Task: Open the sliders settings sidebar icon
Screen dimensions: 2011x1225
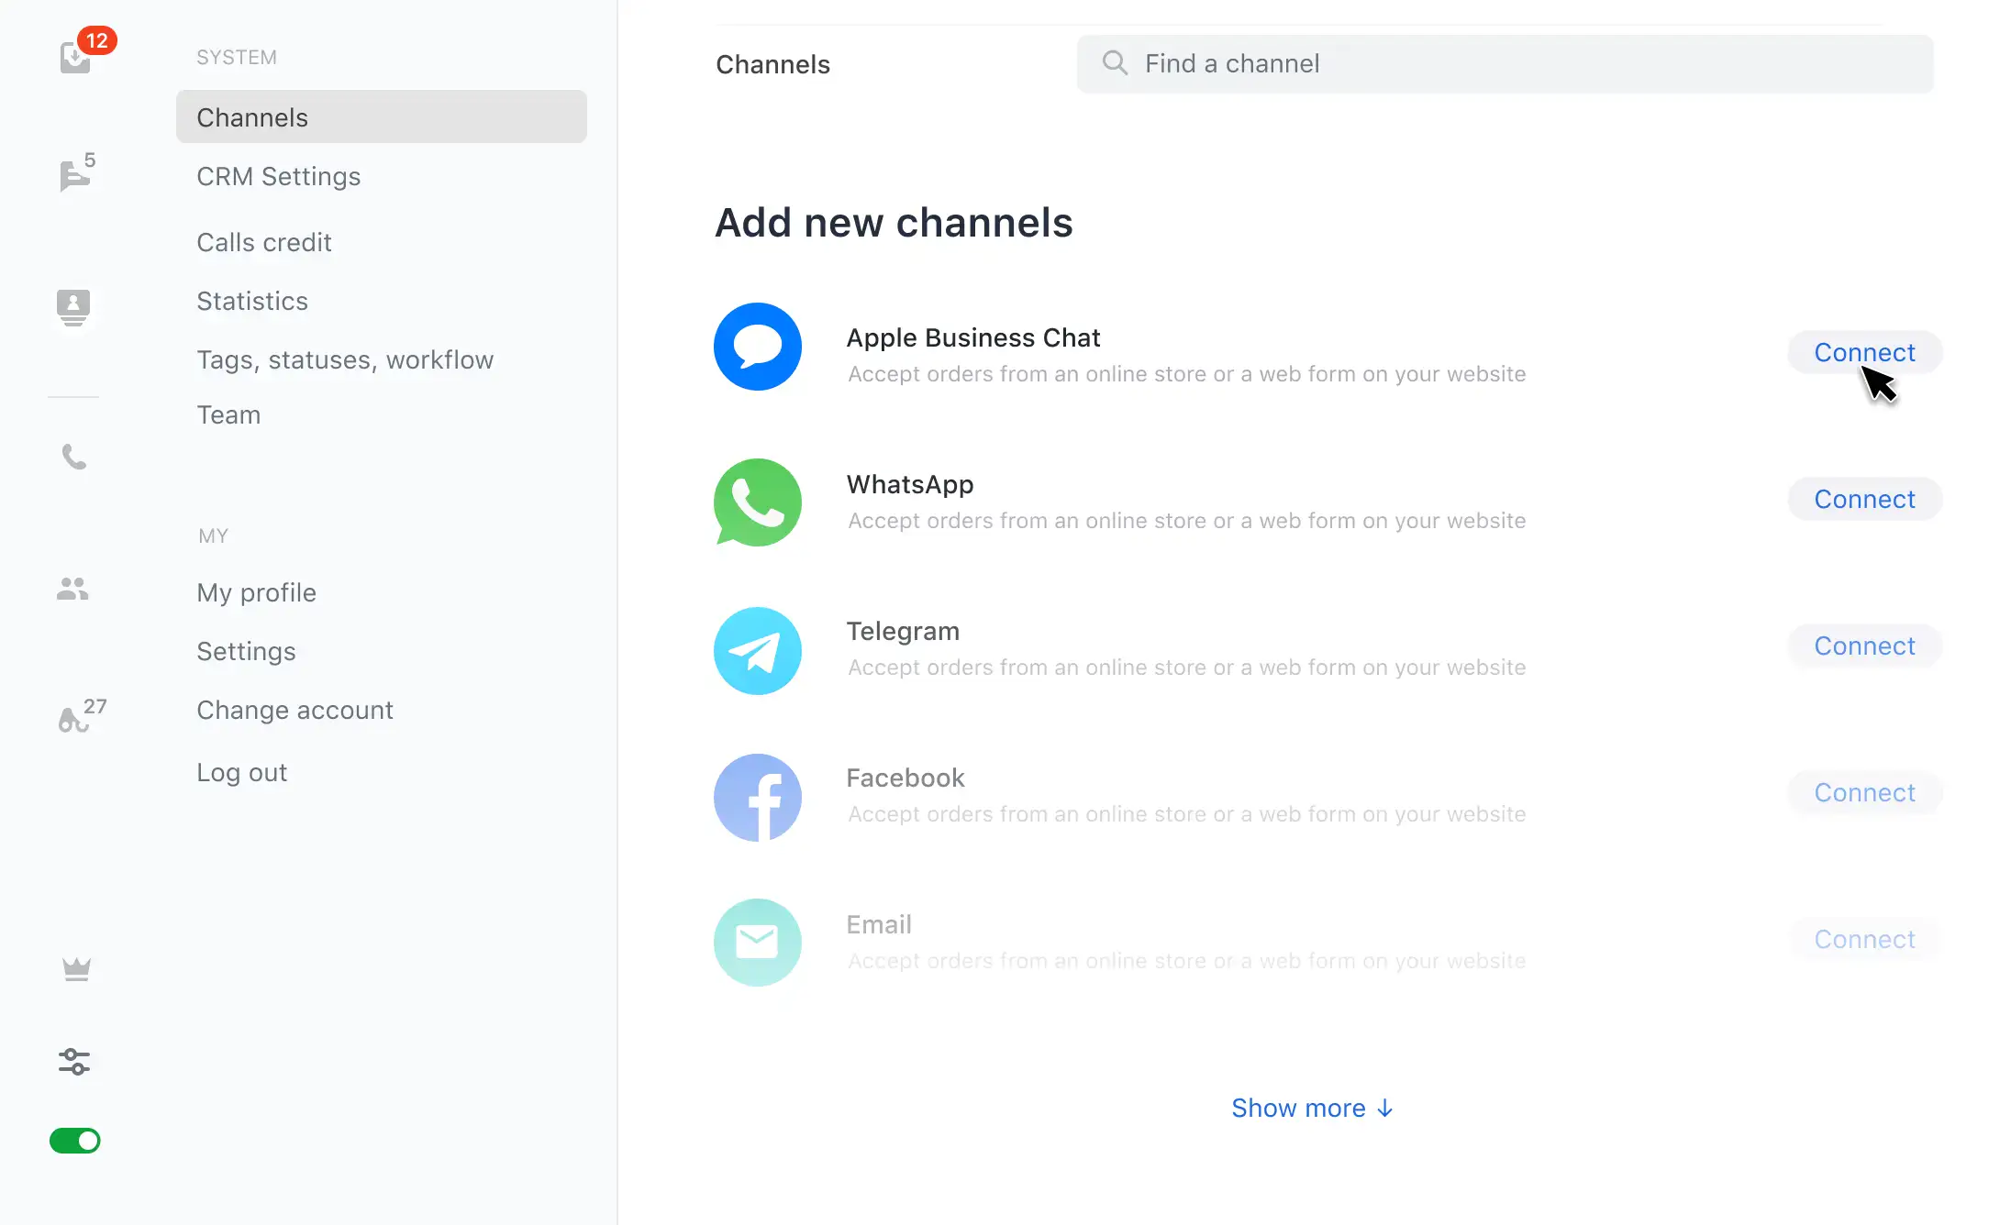Action: pyautogui.click(x=74, y=1062)
